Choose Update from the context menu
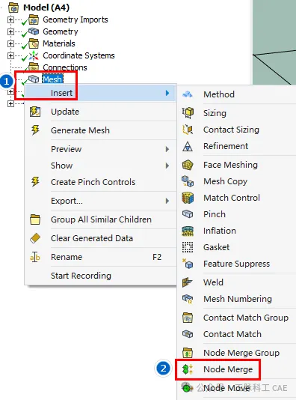The width and height of the screenshot is (296, 400). pyautogui.click(x=100, y=112)
